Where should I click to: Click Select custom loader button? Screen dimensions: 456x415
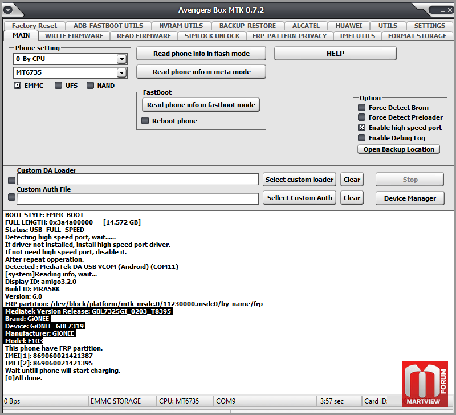coord(300,180)
